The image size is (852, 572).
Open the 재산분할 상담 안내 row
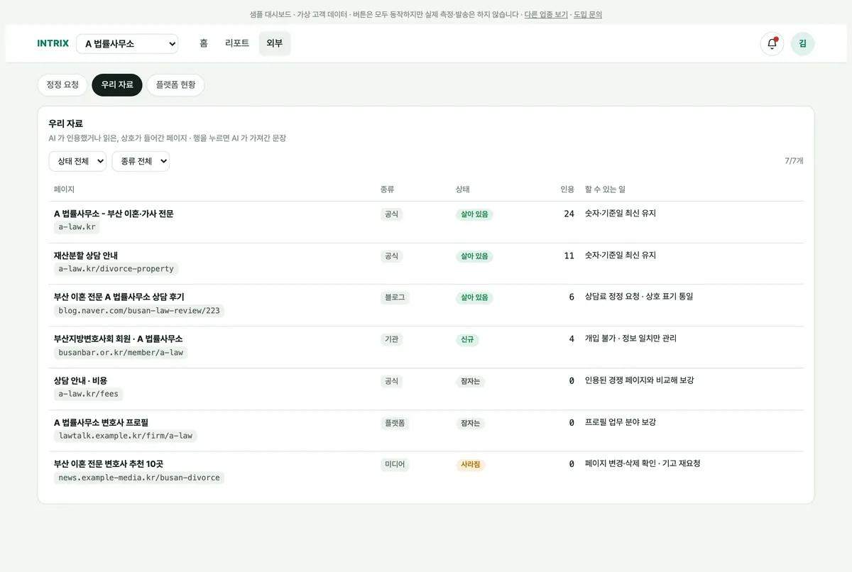click(x=426, y=264)
